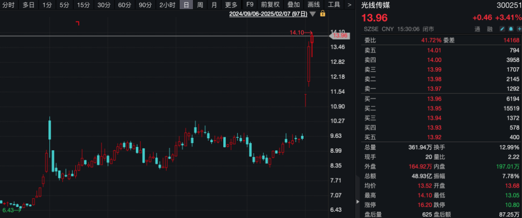Image resolution: width=522 pixels, height=218 pixels.
Task: Select the 30分 period tab
Action: (x=104, y=5)
